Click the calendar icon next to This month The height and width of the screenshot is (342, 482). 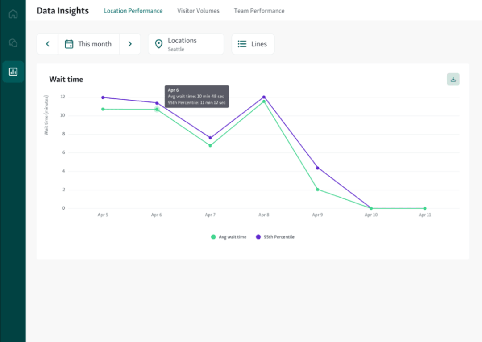[x=69, y=44]
